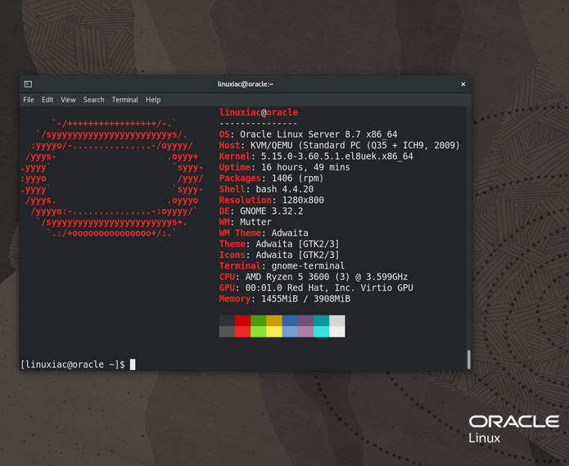Image resolution: width=569 pixels, height=466 pixels.
Task: Click the WM line Mutter
Action: coord(246,222)
